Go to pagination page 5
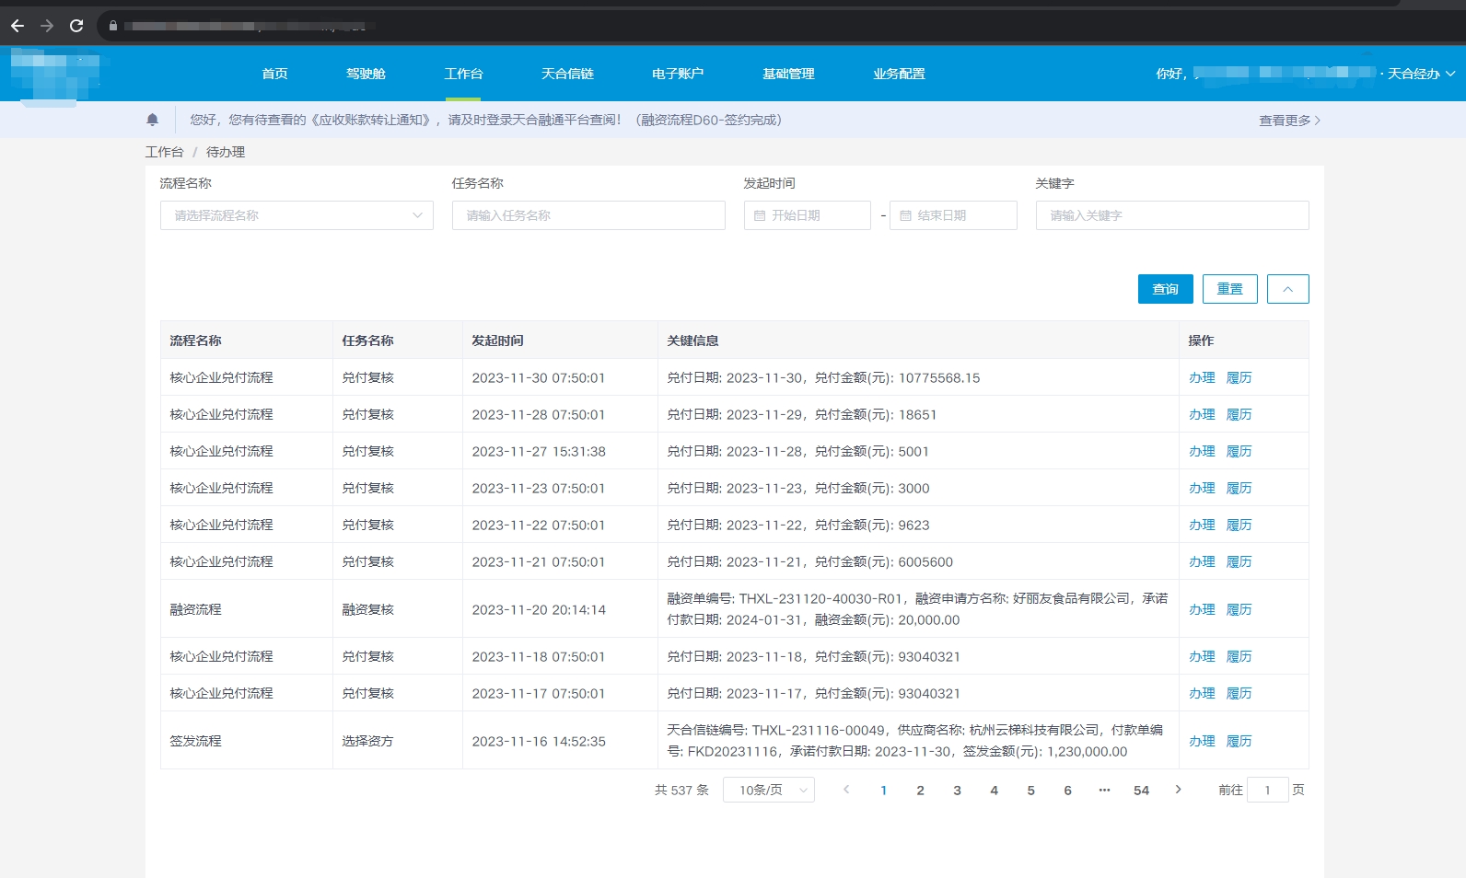The height and width of the screenshot is (878, 1466). pyautogui.click(x=1030, y=790)
